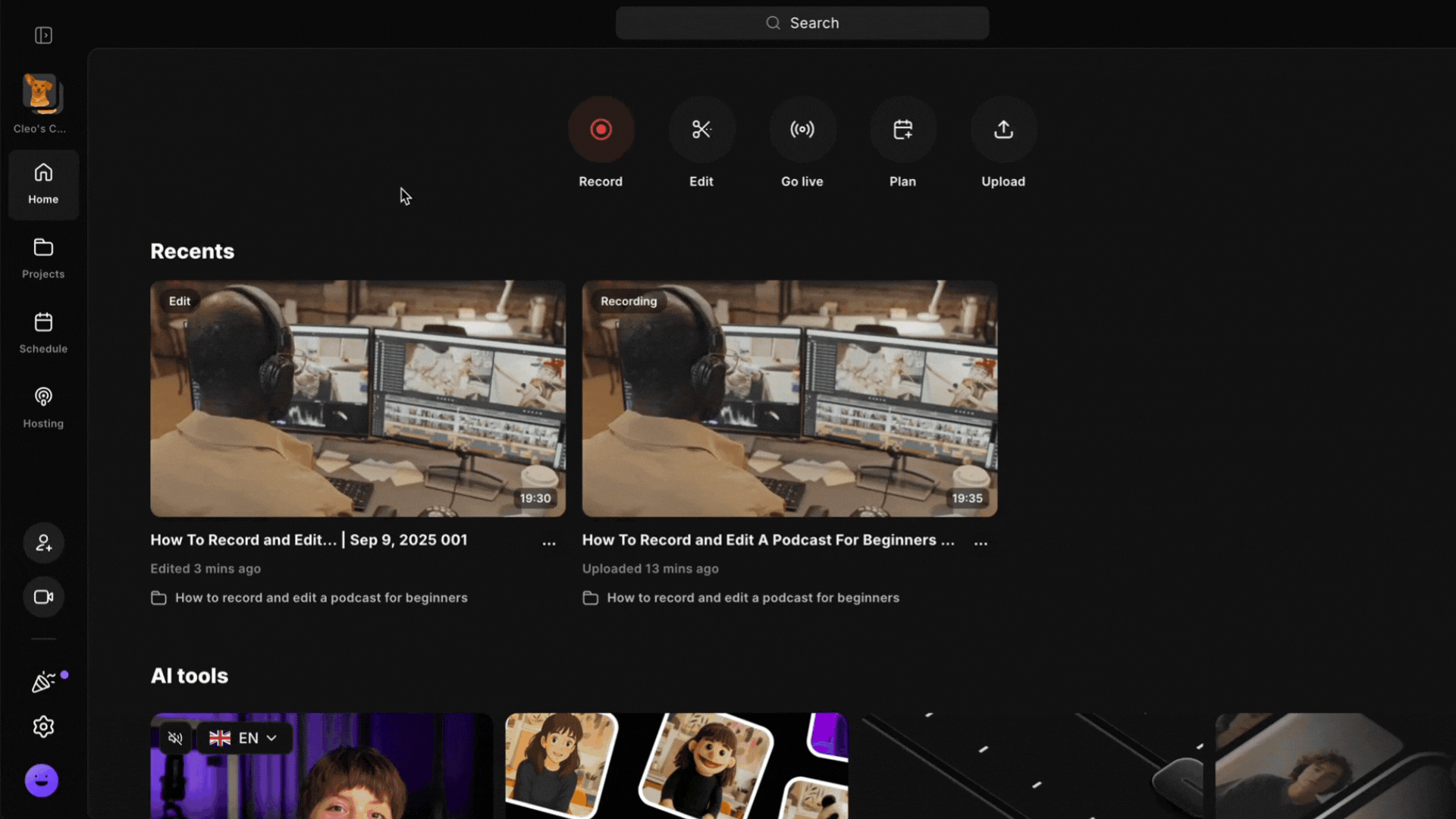Screen dimensions: 1456x819
Task: Click the Search field
Action: (802, 23)
